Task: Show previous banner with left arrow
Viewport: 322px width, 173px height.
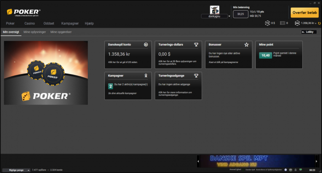Action: click(x=198, y=161)
